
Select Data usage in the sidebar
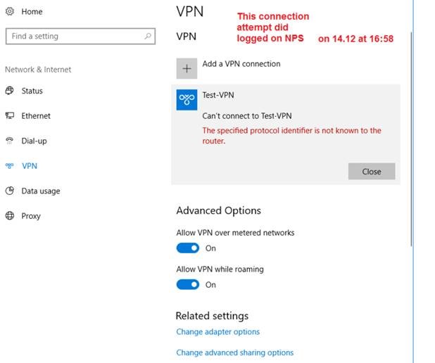(x=41, y=191)
